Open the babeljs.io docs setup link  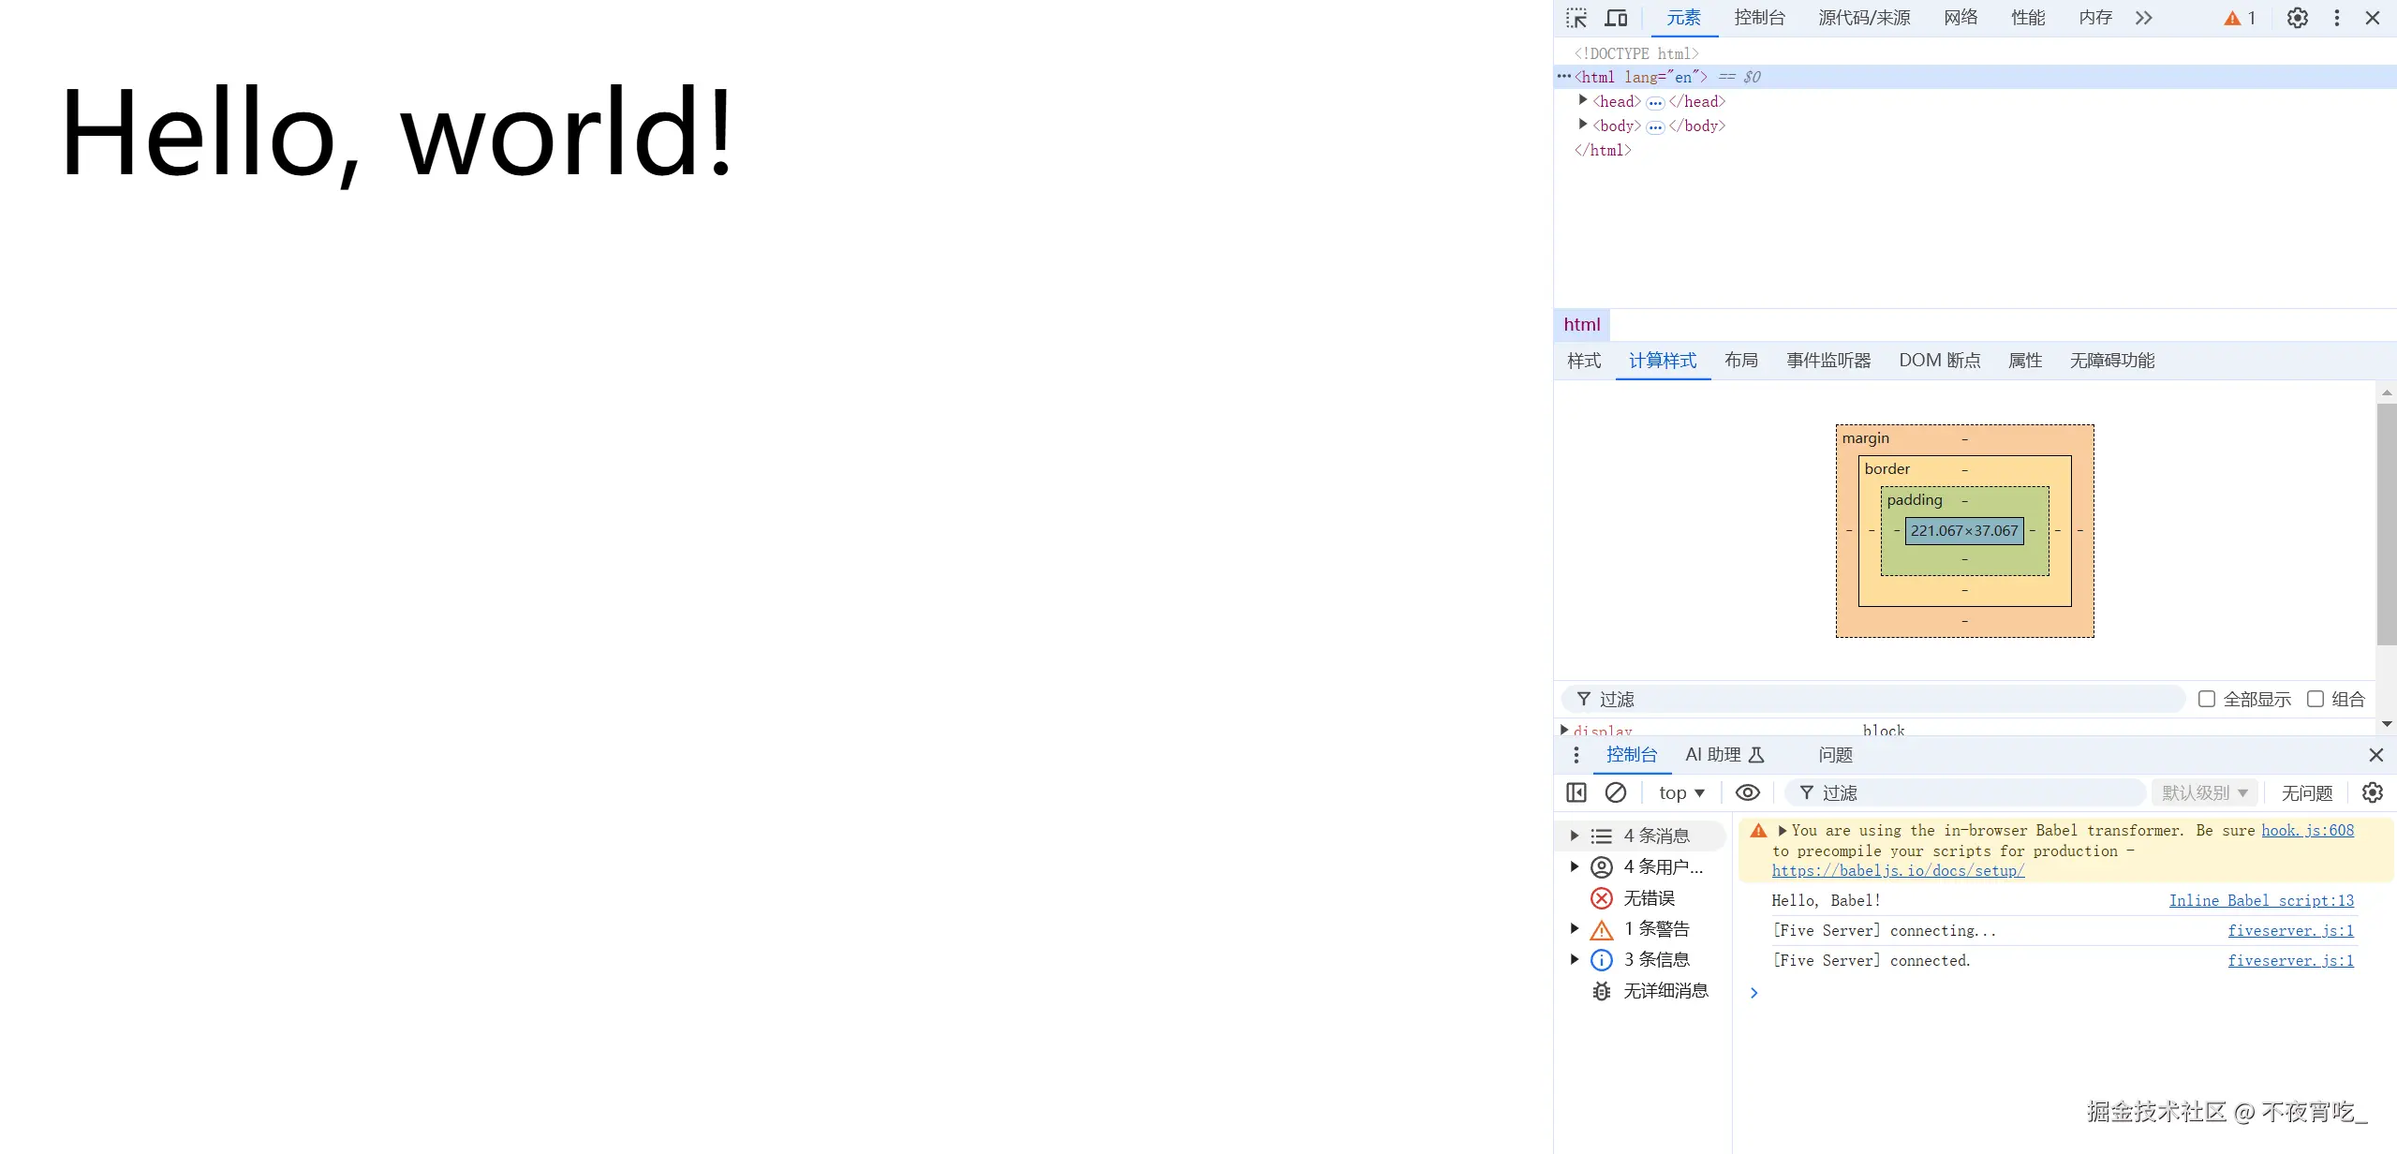pos(1898,870)
